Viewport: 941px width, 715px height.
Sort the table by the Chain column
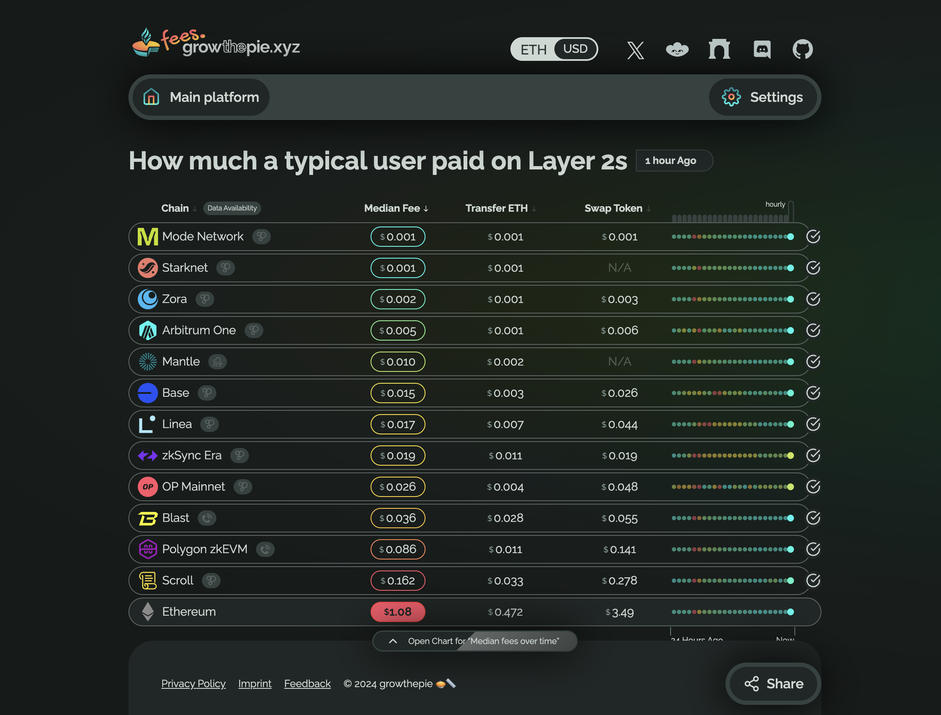[179, 209]
